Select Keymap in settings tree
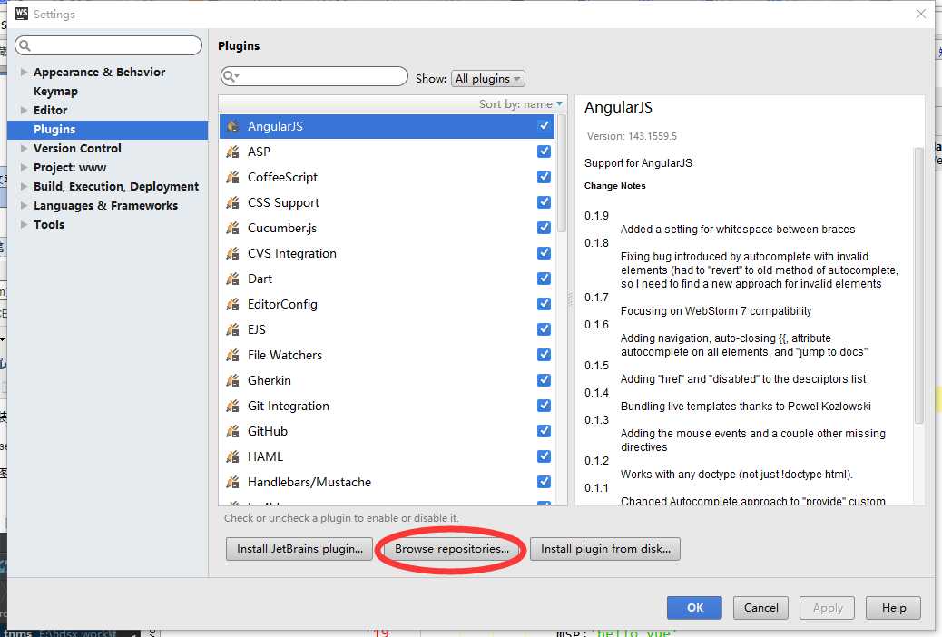 (56, 92)
